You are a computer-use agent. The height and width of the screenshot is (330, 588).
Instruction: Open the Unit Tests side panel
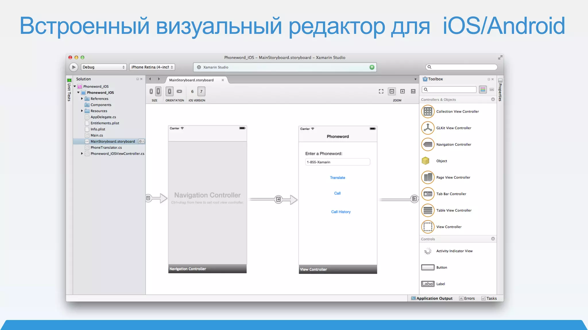pyautogui.click(x=69, y=90)
